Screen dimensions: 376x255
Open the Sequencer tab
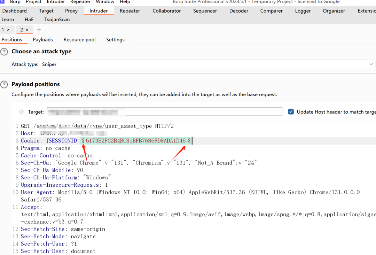205,11
